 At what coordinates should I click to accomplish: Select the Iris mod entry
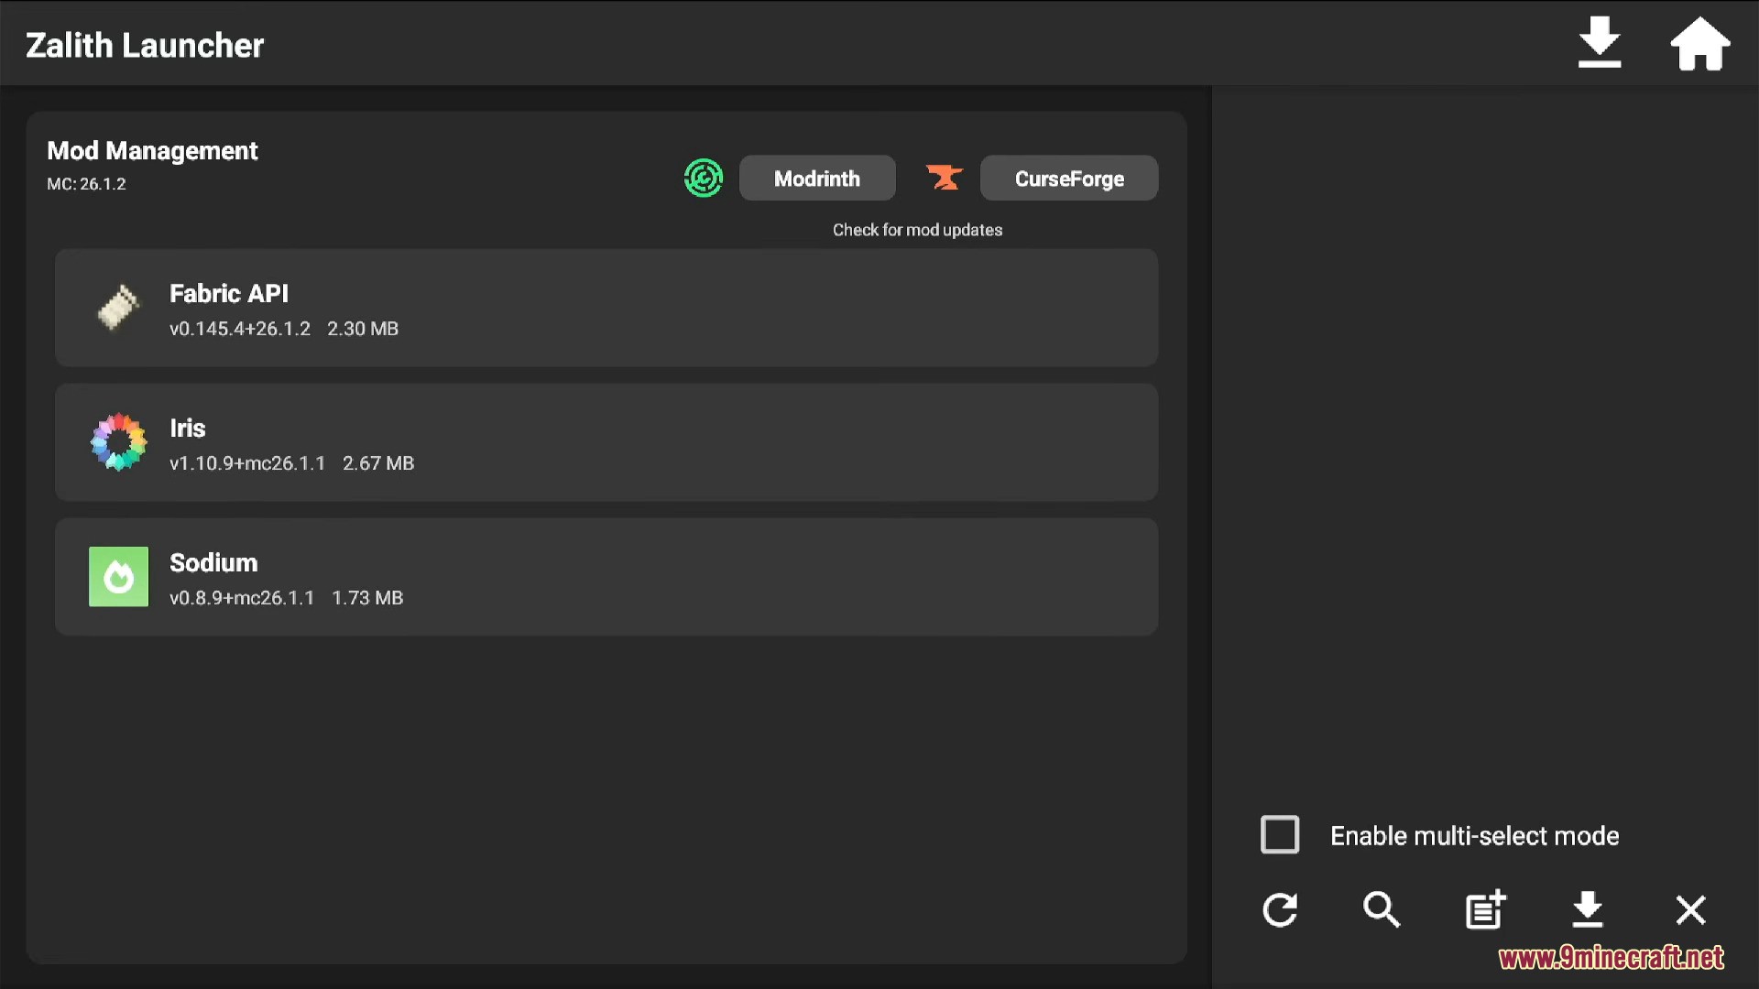pos(606,442)
